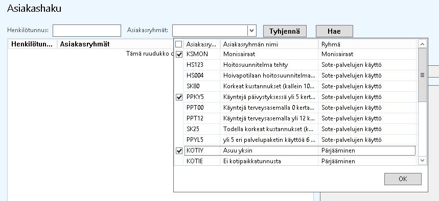Confirm selection with the OK button
The width and height of the screenshot is (439, 201).
pyautogui.click(x=403, y=179)
